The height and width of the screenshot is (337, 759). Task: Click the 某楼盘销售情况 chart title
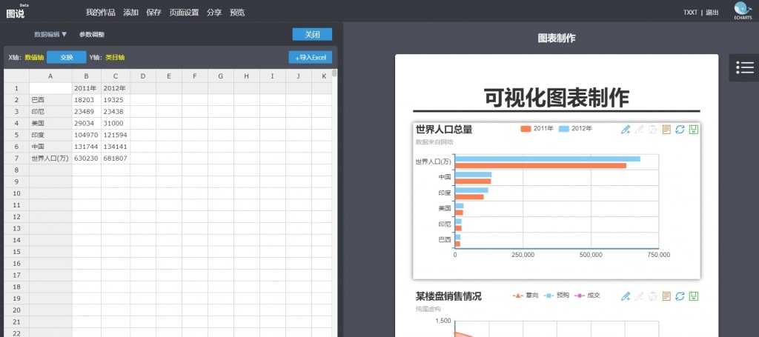(x=448, y=296)
